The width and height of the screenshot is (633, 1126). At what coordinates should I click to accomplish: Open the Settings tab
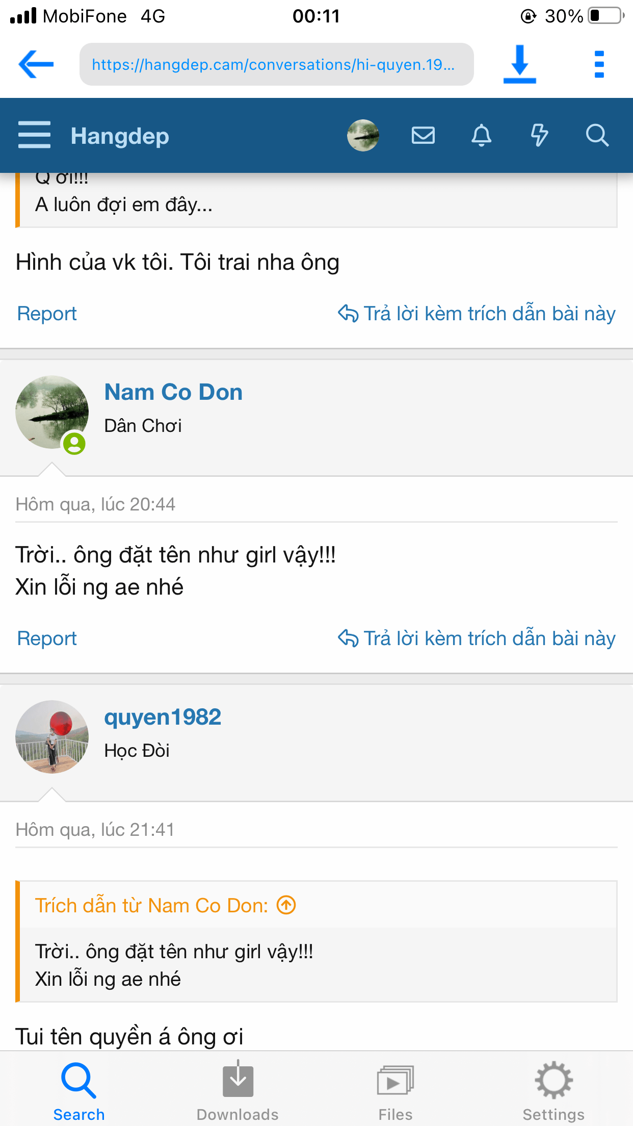pos(553,1091)
